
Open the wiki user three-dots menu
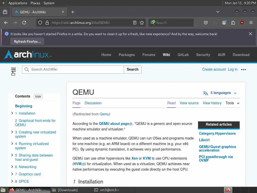[243, 70]
